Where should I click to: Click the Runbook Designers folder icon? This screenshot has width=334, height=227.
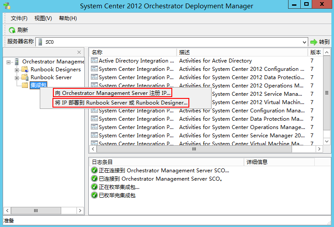(25, 70)
